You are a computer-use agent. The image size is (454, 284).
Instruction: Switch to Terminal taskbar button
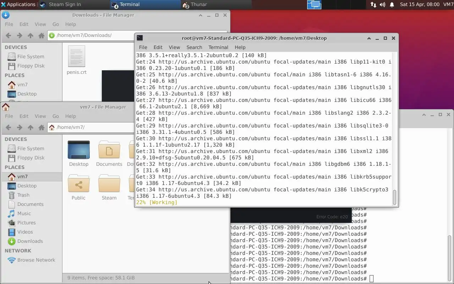tap(145, 4)
